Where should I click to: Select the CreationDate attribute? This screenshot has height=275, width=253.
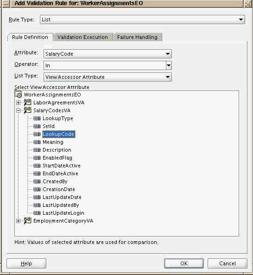tap(59, 189)
